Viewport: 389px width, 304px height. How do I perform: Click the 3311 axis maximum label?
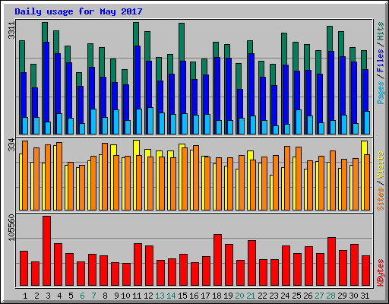point(11,30)
